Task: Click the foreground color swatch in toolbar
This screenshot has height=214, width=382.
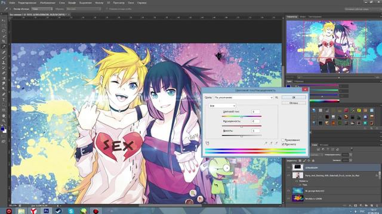Action: (2, 130)
